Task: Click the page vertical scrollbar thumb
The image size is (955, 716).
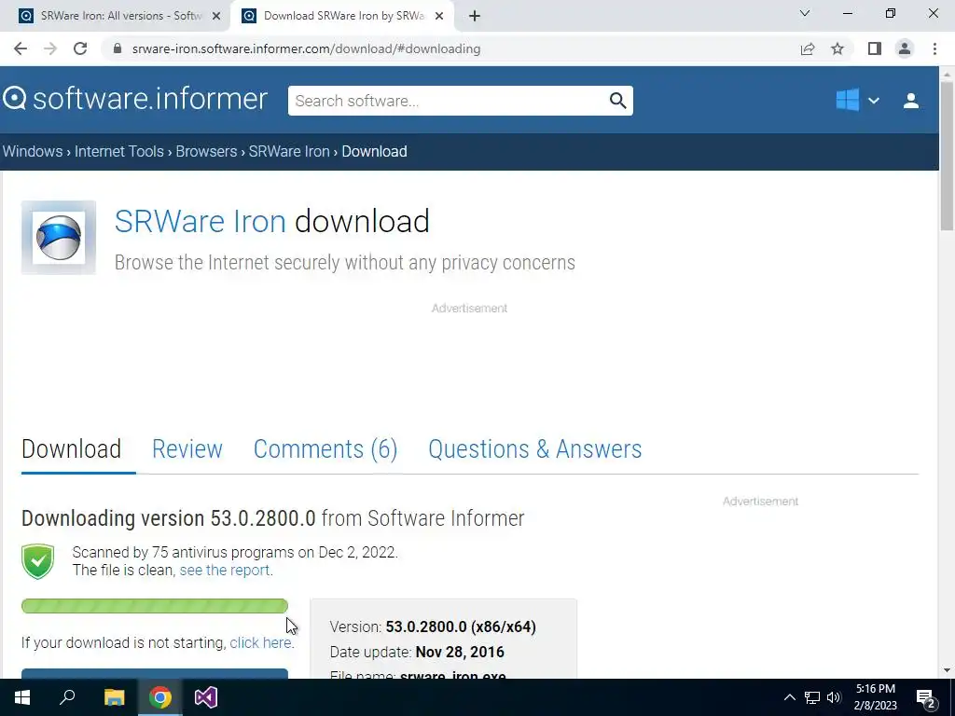Action: point(946,156)
